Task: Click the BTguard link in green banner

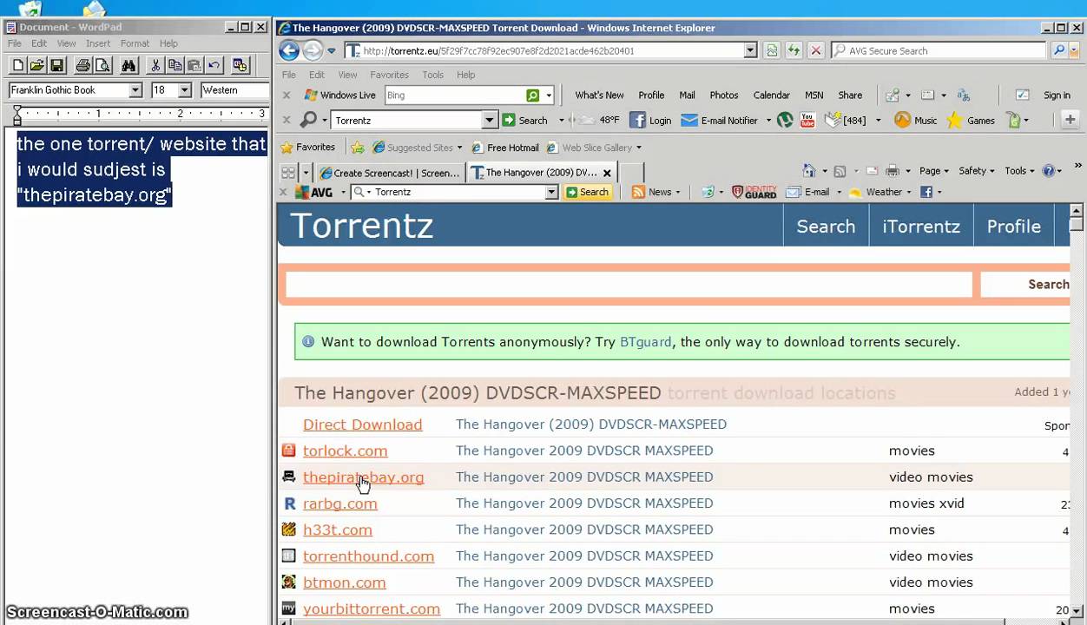Action: (x=645, y=342)
